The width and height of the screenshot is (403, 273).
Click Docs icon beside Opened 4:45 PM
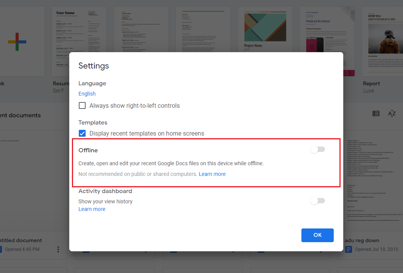pos(2,249)
